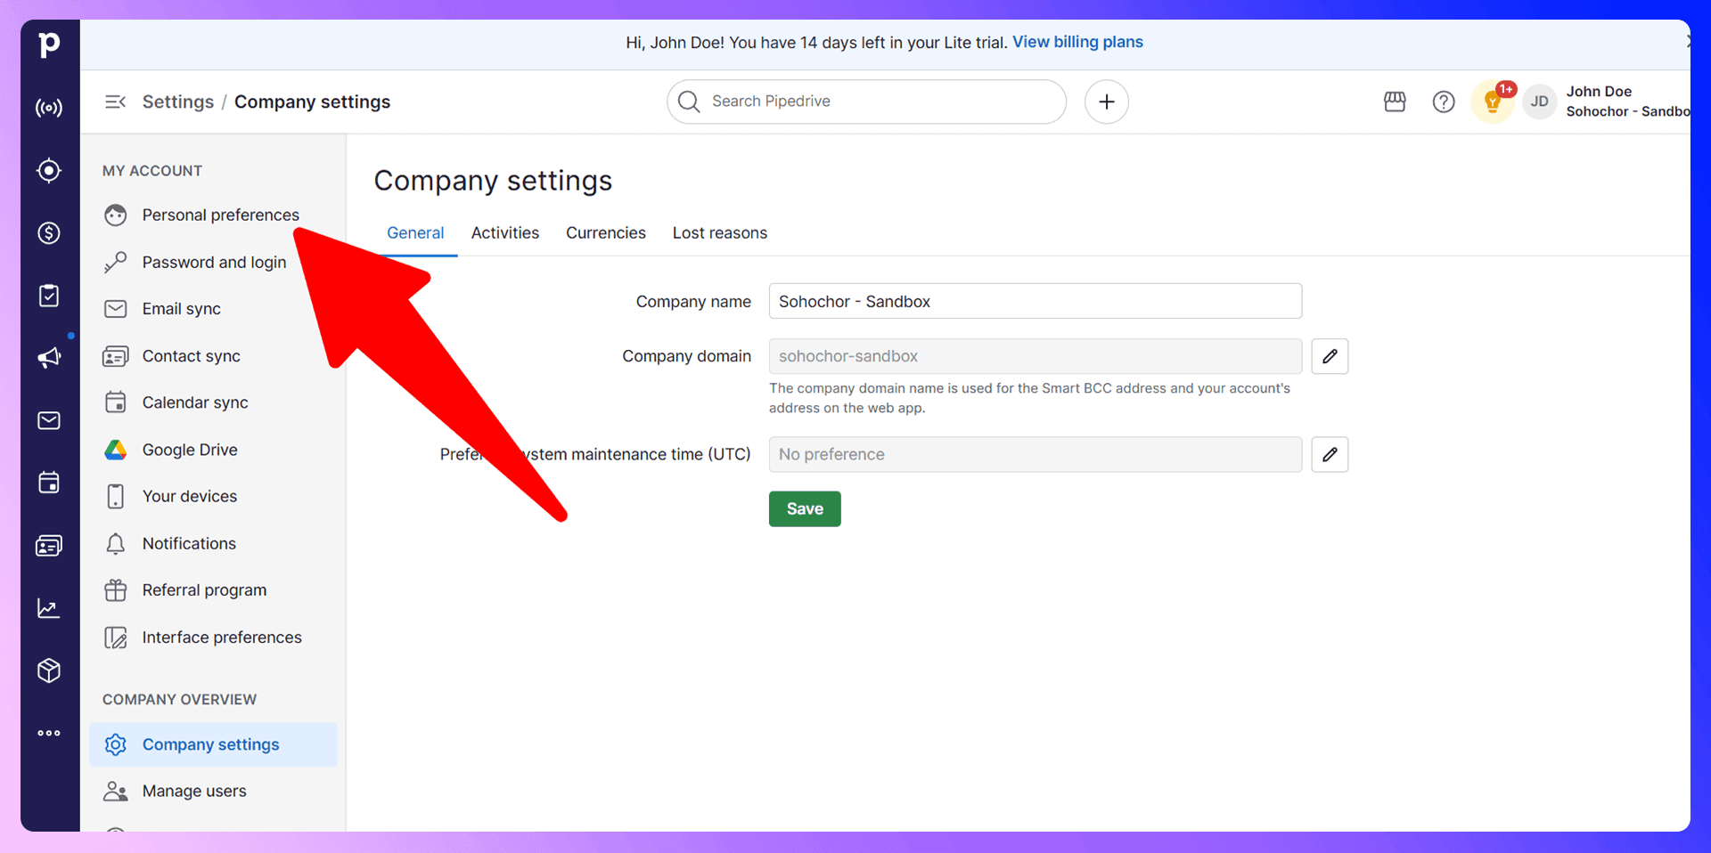This screenshot has height=853, width=1711.
Task: Open the More three-dots sidebar menu
Action: point(49,733)
